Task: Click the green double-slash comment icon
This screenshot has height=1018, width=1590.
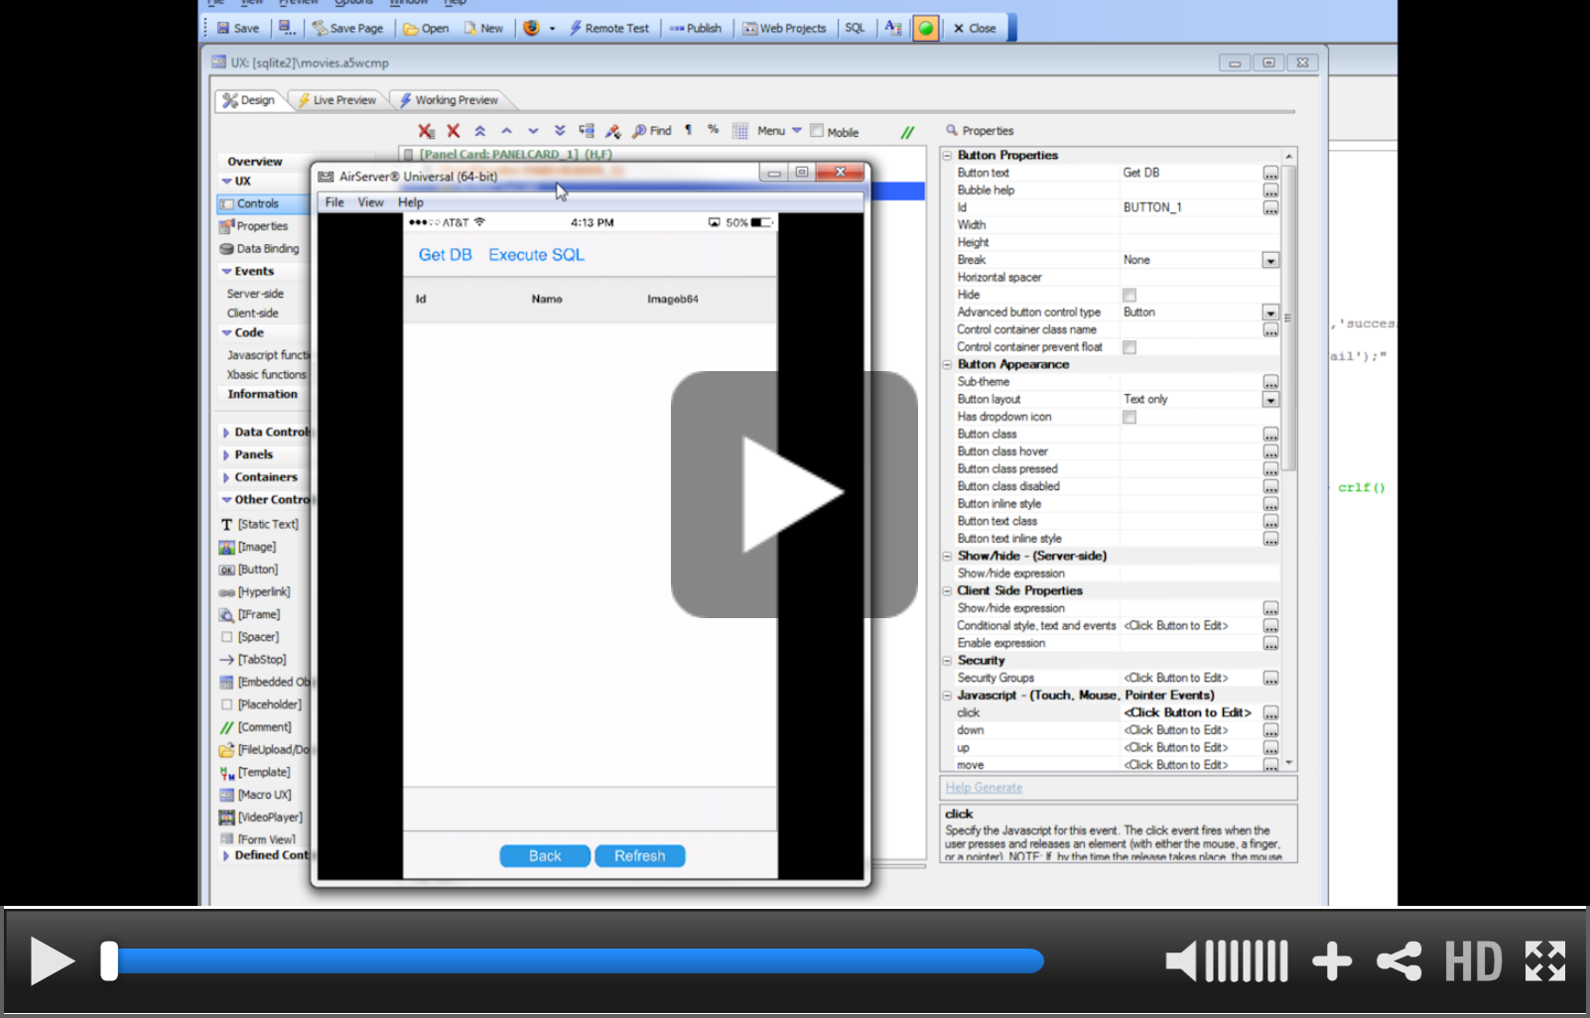Action: tap(907, 132)
